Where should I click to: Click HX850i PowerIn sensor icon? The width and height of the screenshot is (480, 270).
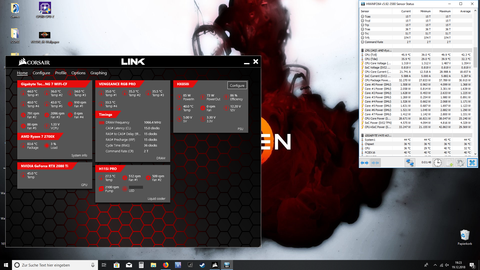(x=179, y=97)
